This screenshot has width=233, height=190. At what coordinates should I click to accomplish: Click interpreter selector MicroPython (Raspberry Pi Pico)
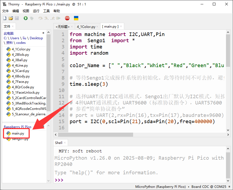click(x=160, y=187)
